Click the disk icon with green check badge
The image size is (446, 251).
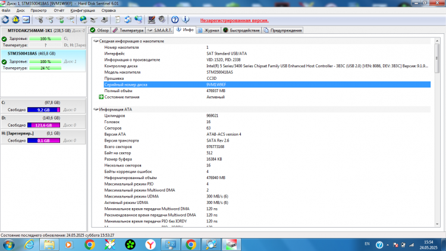60,20
